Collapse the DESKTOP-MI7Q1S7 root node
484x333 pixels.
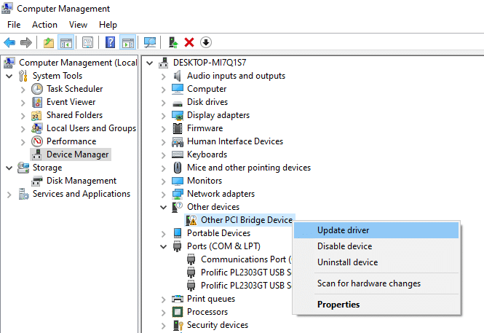[x=150, y=63]
